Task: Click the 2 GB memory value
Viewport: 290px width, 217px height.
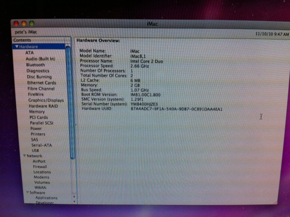Action: [x=135, y=85]
